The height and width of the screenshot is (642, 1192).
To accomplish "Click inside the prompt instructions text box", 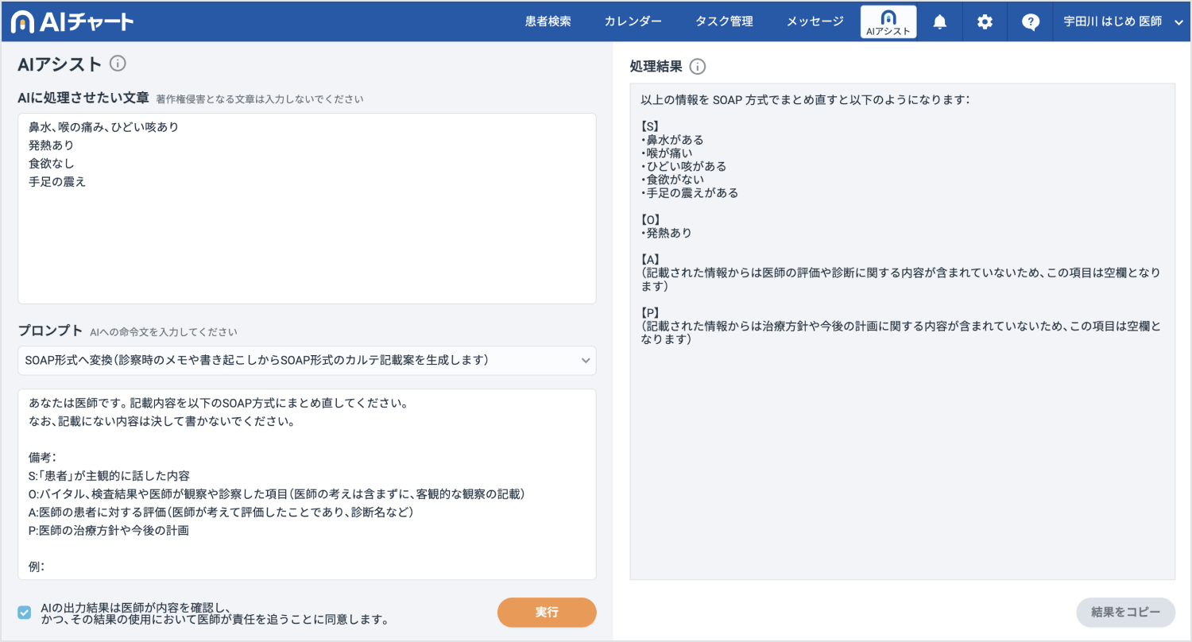I will tap(307, 485).
